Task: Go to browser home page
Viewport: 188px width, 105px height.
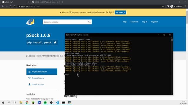Action: pos(14,6)
